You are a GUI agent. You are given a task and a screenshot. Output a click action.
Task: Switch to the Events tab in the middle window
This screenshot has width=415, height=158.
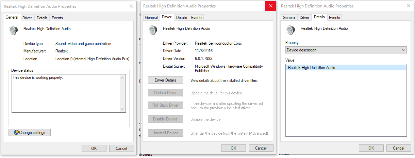click(197, 18)
